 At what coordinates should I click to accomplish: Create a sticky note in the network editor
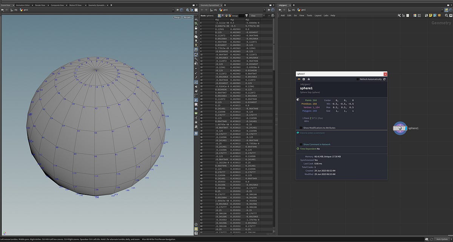pyautogui.click(x=431, y=15)
